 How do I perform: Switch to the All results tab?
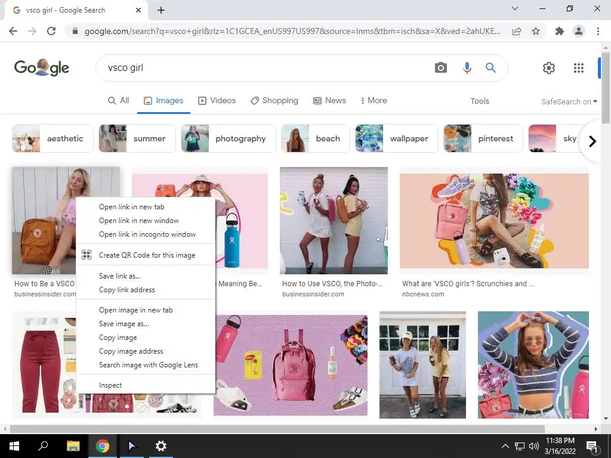pyautogui.click(x=119, y=100)
